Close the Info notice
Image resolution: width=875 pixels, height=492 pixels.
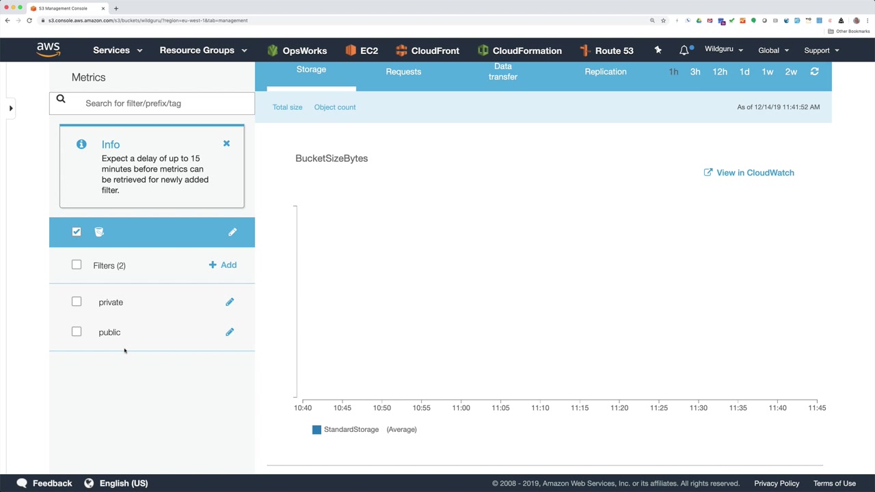226,143
